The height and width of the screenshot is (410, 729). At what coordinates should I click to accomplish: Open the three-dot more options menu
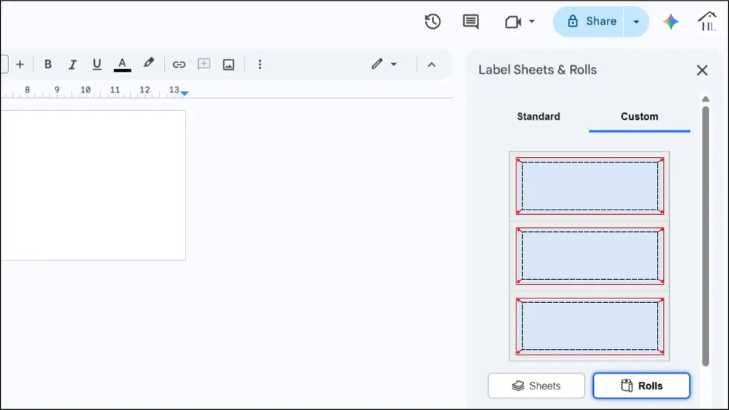(260, 64)
